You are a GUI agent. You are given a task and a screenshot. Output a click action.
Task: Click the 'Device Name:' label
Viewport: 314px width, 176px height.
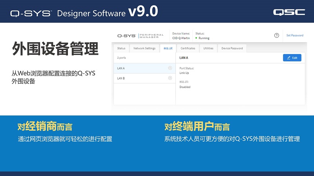click(x=181, y=34)
